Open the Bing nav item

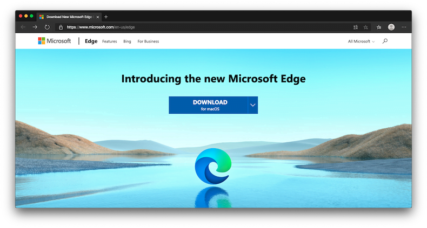(127, 42)
